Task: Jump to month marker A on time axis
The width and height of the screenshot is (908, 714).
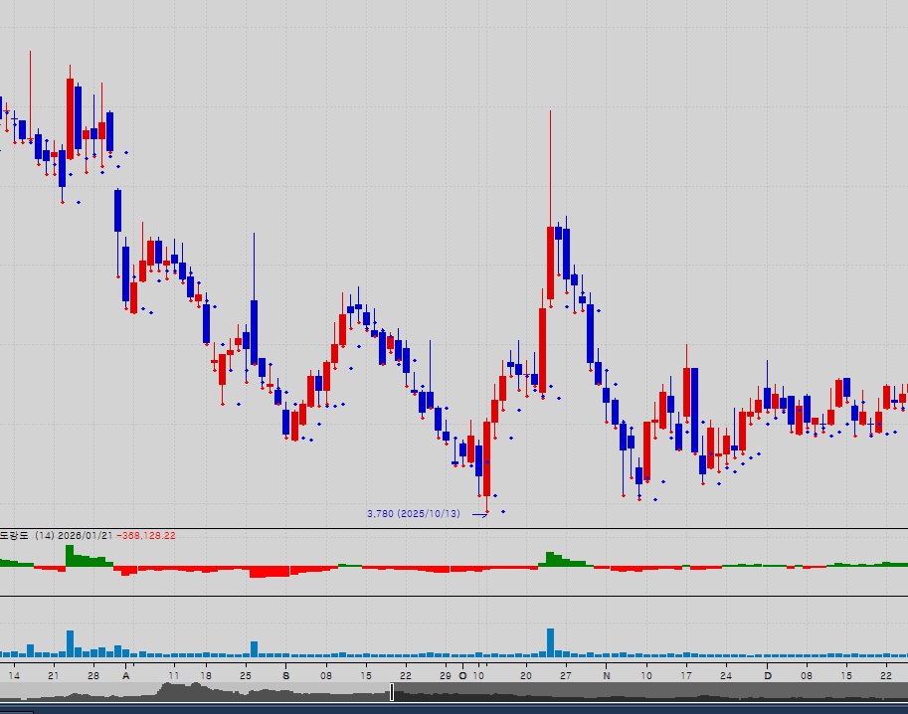Action: tap(125, 674)
